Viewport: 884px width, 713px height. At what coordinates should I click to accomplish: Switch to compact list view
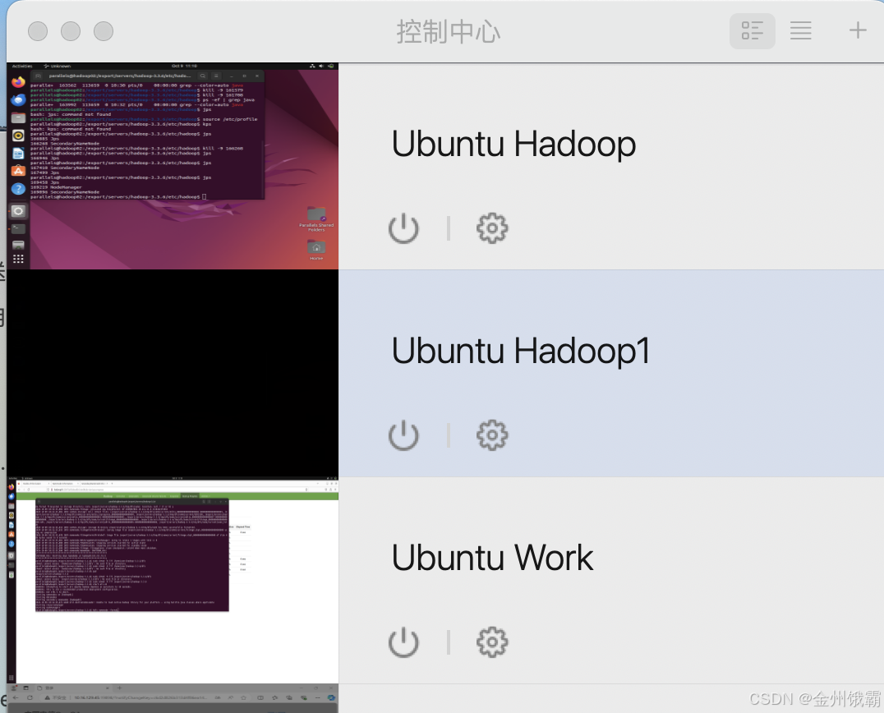pyautogui.click(x=800, y=31)
